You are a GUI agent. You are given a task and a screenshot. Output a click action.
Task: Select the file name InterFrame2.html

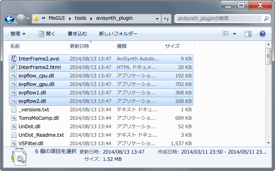click(x=39, y=67)
